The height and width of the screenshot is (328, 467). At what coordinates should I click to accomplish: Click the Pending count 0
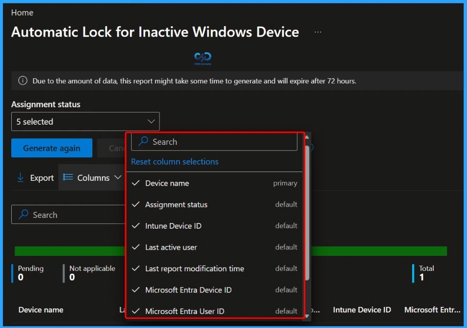[21, 277]
